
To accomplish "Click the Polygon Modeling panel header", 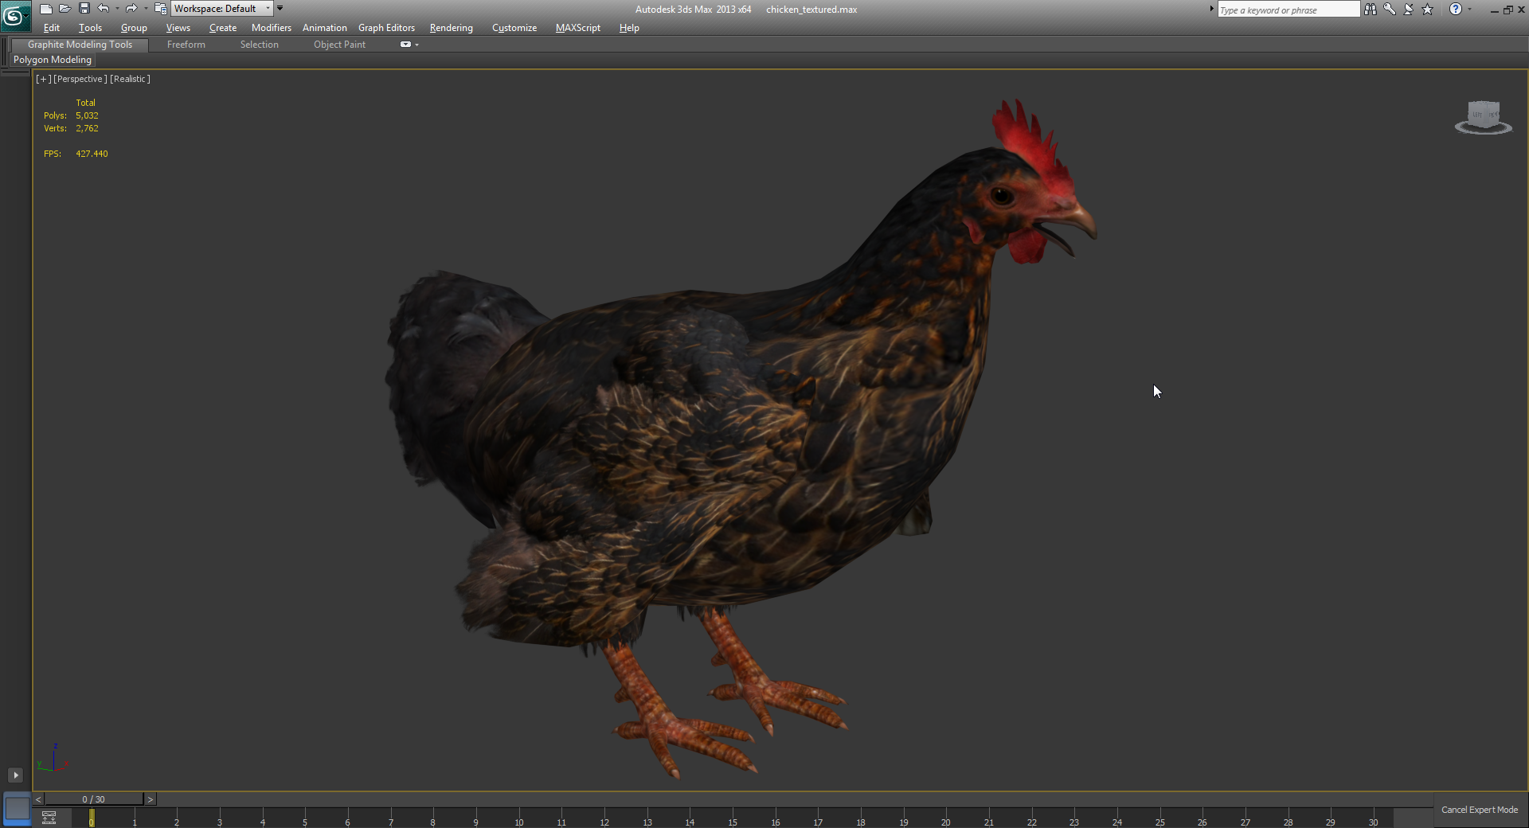I will [x=52, y=60].
